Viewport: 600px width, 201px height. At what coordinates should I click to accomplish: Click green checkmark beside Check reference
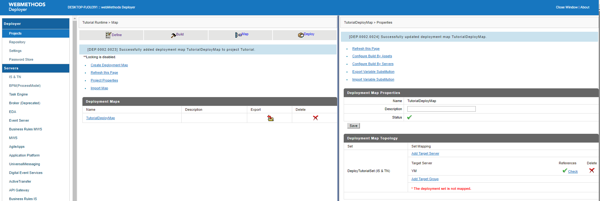[x=565, y=171]
